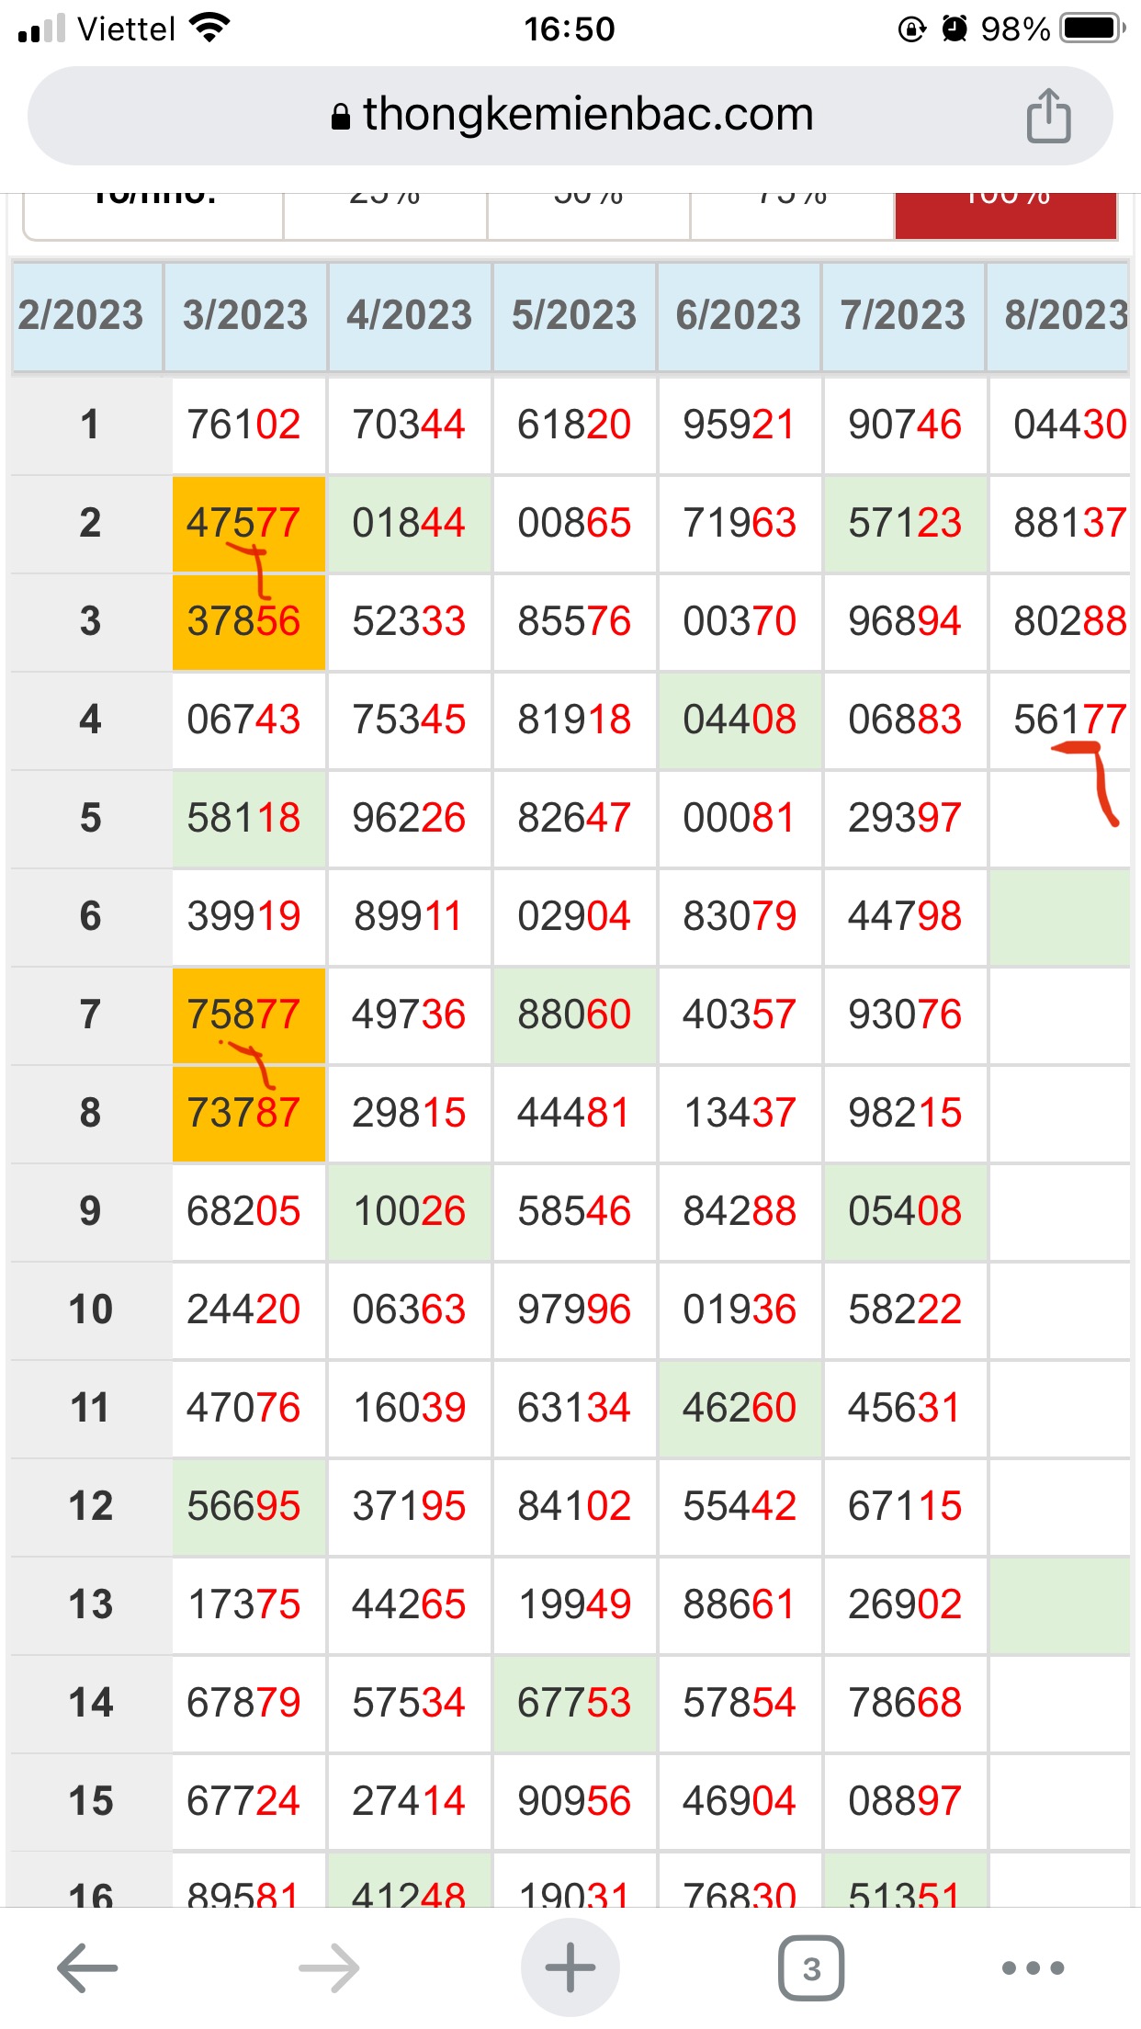The height and width of the screenshot is (2029, 1141).
Task: Select the red 100% highlight option
Action: [1006, 215]
